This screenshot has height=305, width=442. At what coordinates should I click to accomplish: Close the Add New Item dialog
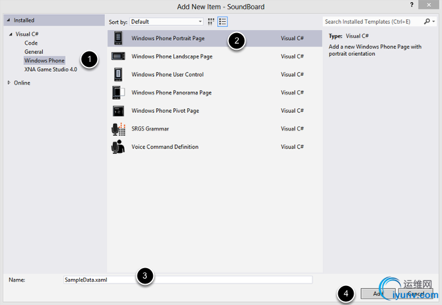(x=428, y=5)
